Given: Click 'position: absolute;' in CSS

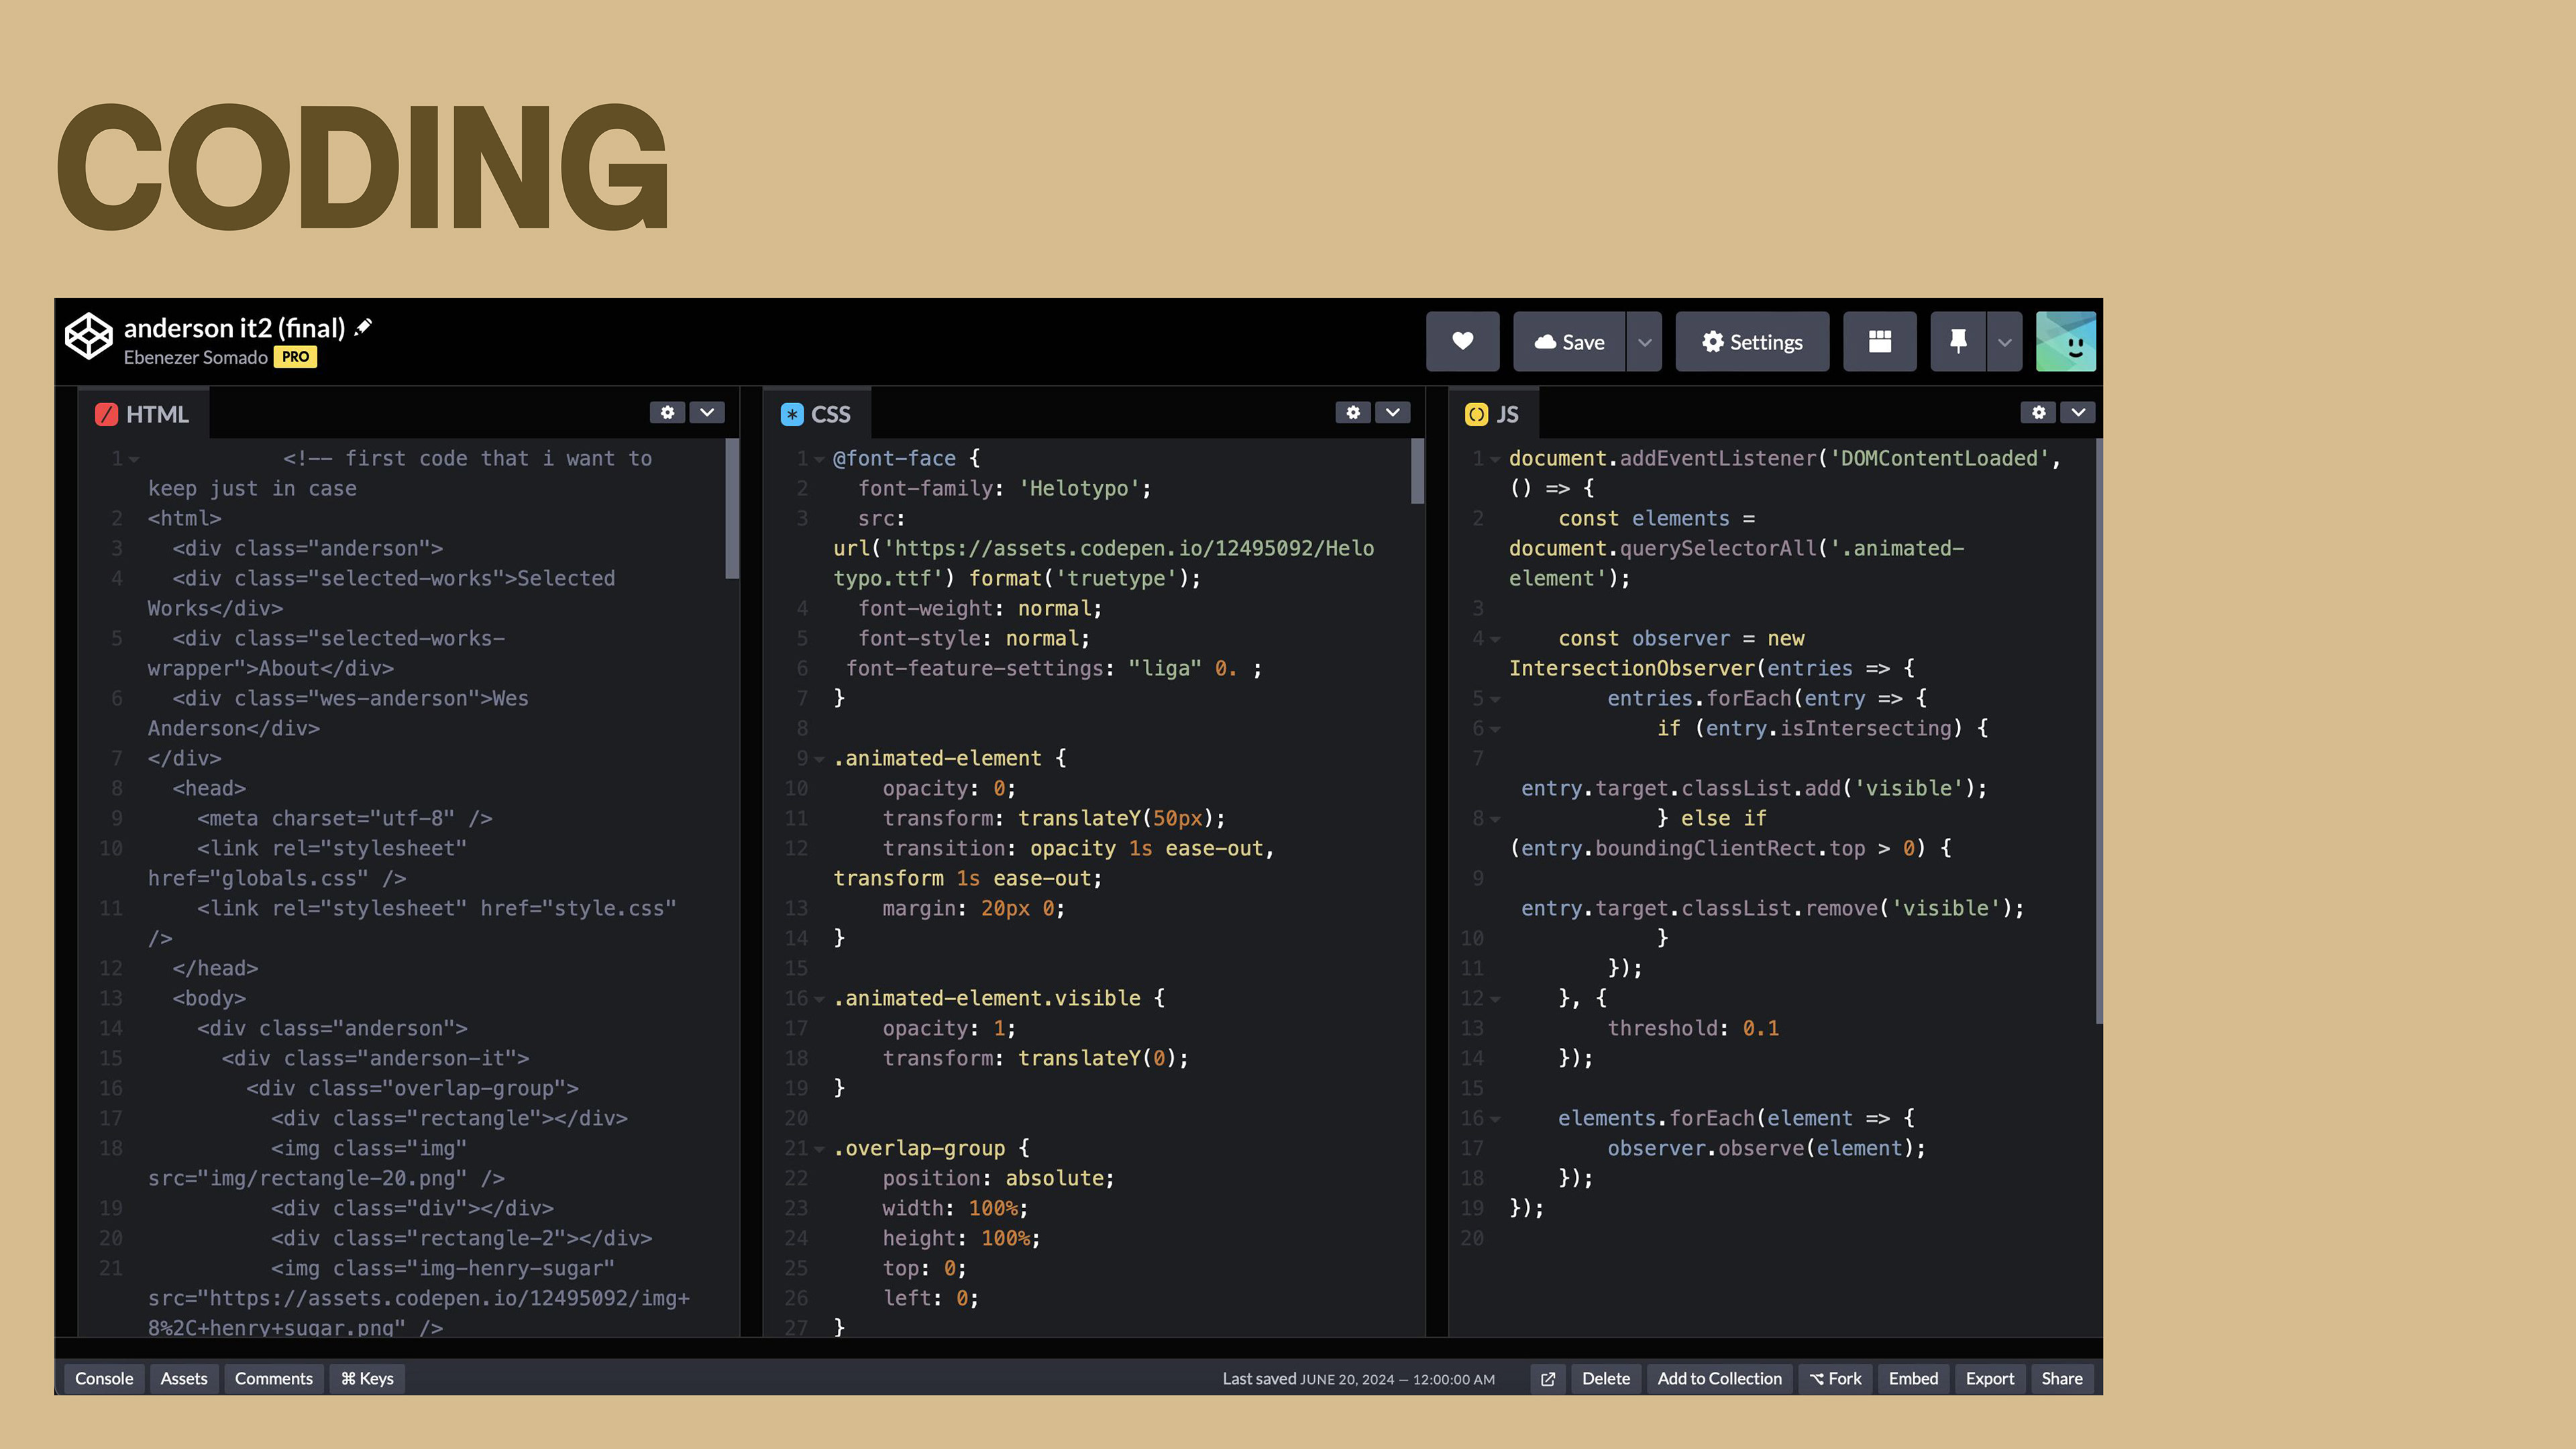Looking at the screenshot, I should pos(998,1178).
